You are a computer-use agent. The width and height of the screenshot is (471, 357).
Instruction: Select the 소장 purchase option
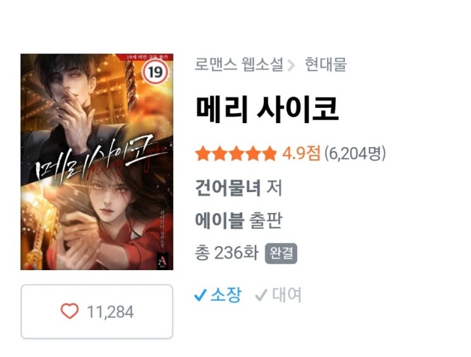[x=218, y=295]
